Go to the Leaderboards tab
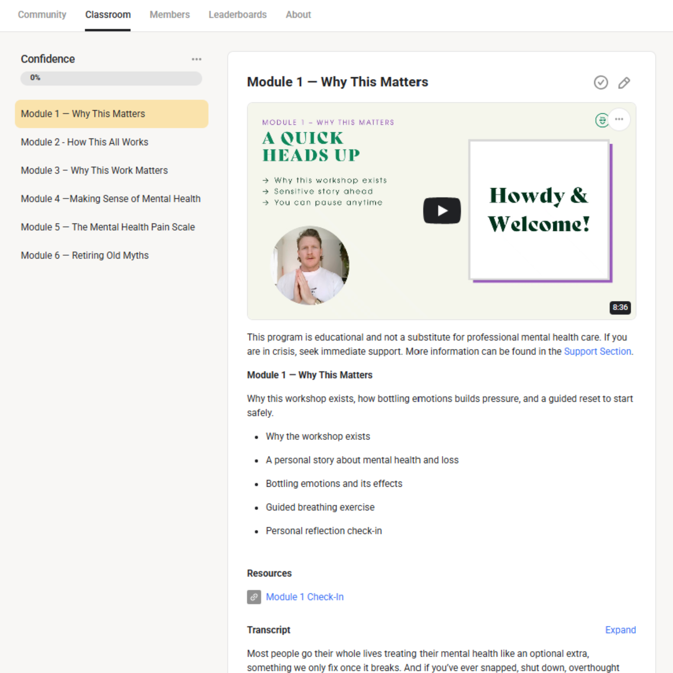Screen dimensions: 673x673 tap(237, 15)
